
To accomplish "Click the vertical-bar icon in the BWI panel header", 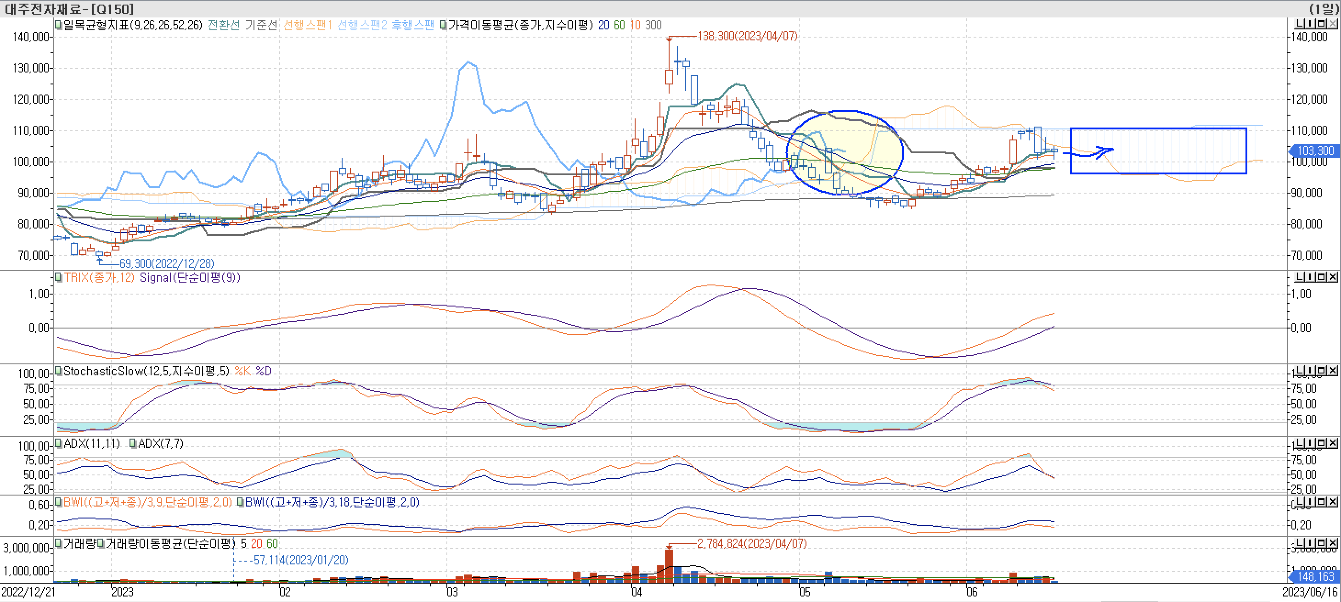I will click(x=1310, y=502).
